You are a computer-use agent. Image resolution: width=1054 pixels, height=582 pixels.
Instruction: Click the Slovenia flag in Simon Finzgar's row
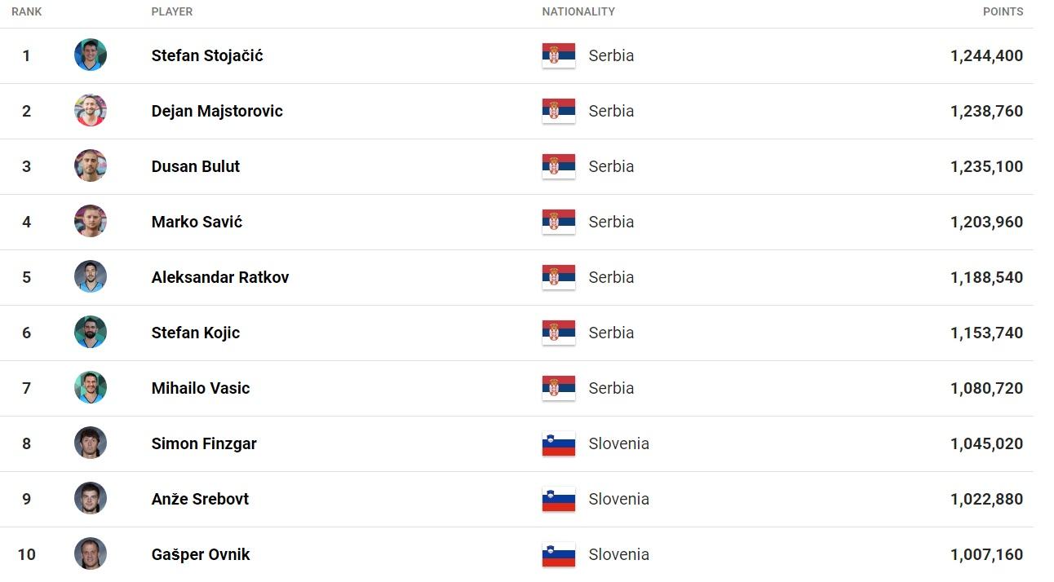click(x=559, y=443)
